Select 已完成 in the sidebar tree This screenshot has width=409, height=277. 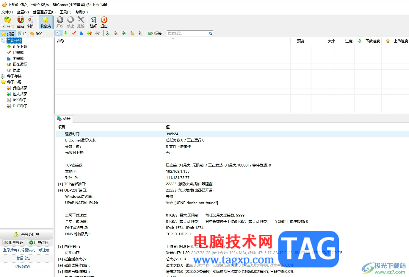(18, 52)
